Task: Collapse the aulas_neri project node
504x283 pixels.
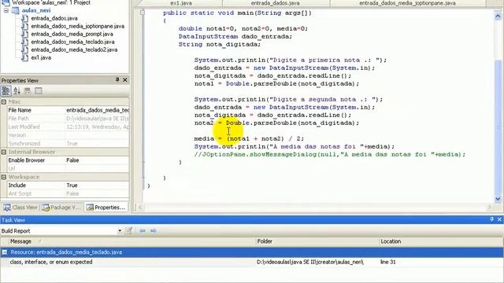Action: point(6,10)
